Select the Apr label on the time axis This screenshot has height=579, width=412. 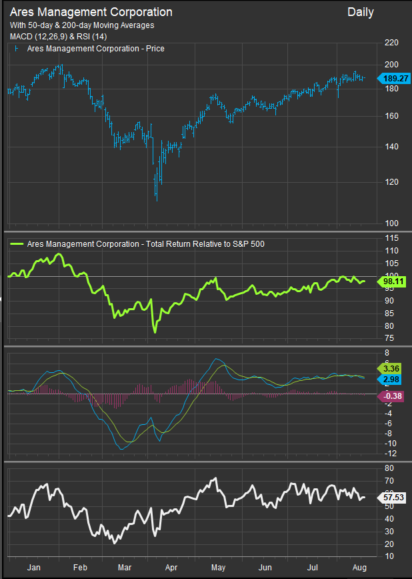pyautogui.click(x=172, y=566)
